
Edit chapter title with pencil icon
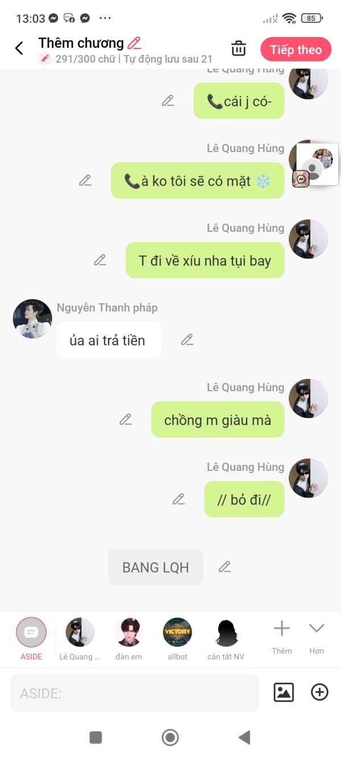(x=134, y=43)
